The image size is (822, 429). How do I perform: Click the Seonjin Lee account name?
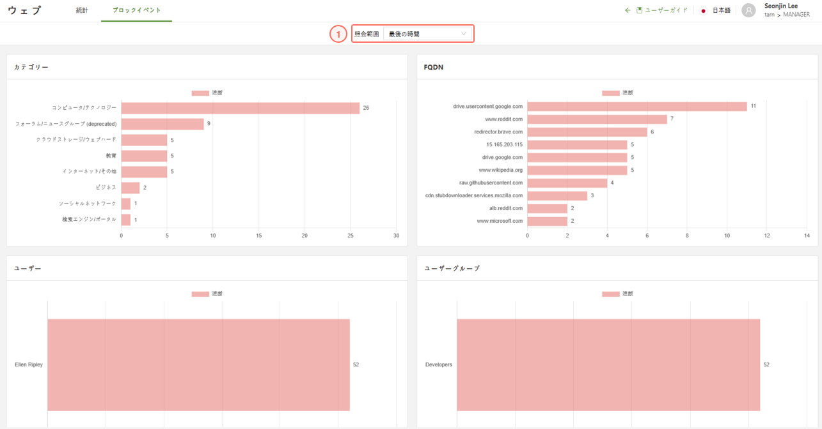780,6
